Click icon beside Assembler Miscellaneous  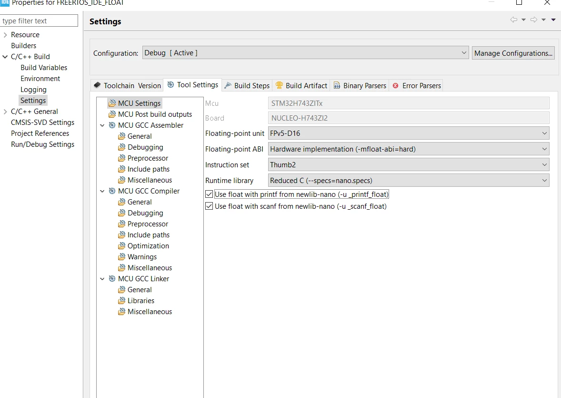point(121,180)
